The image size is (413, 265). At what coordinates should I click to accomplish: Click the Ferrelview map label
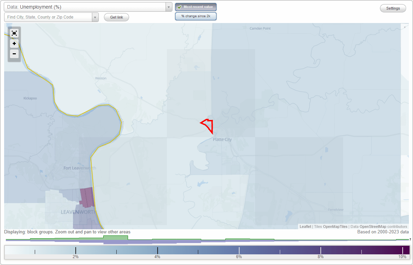click(x=336, y=210)
